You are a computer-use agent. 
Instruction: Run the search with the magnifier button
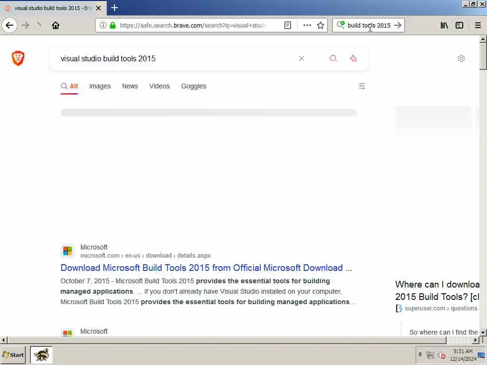pos(333,58)
